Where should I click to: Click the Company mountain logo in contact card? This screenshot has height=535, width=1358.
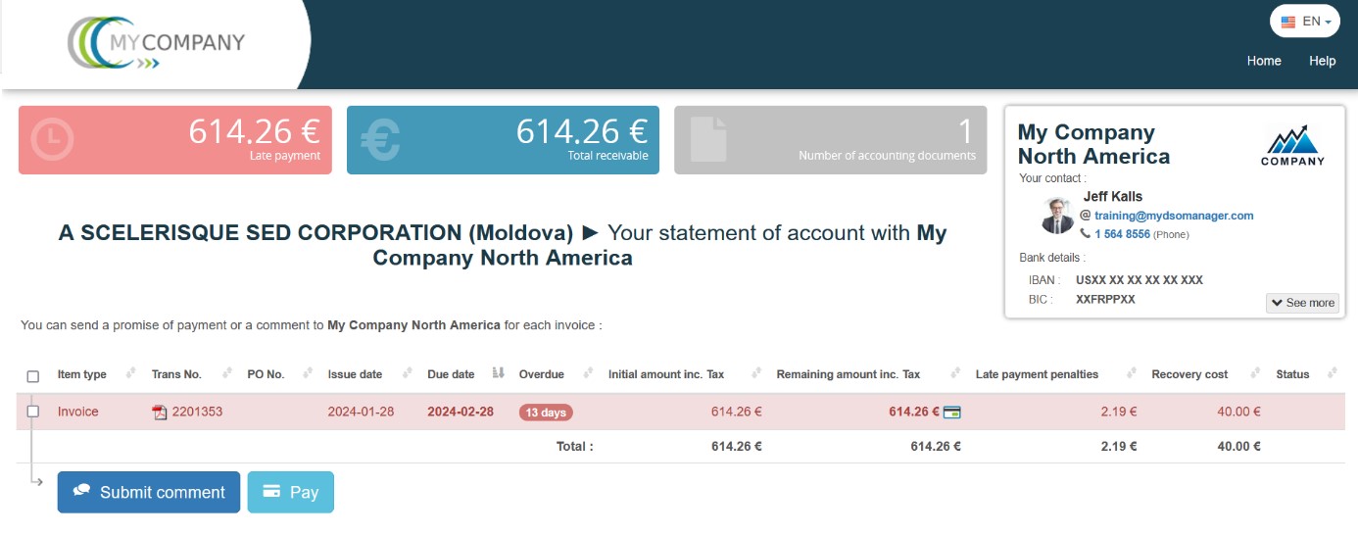point(1292,145)
